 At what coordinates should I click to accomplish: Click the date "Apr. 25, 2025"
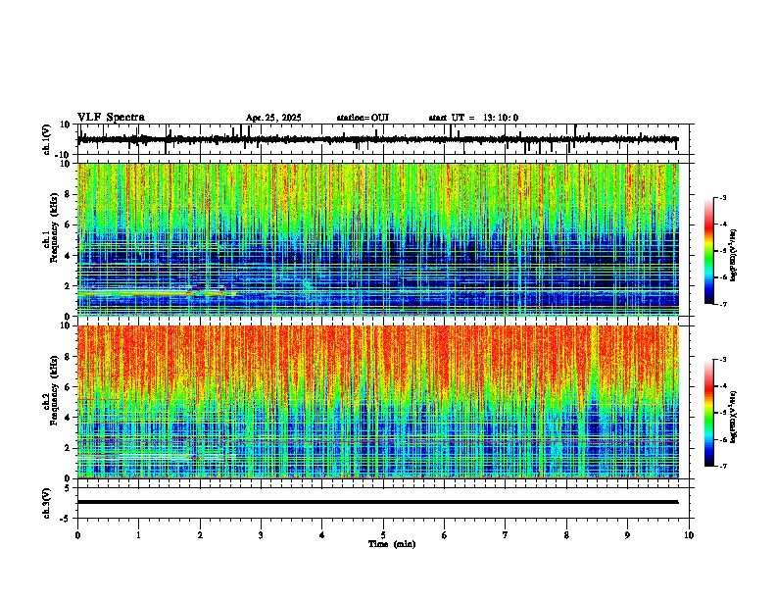pyautogui.click(x=273, y=118)
